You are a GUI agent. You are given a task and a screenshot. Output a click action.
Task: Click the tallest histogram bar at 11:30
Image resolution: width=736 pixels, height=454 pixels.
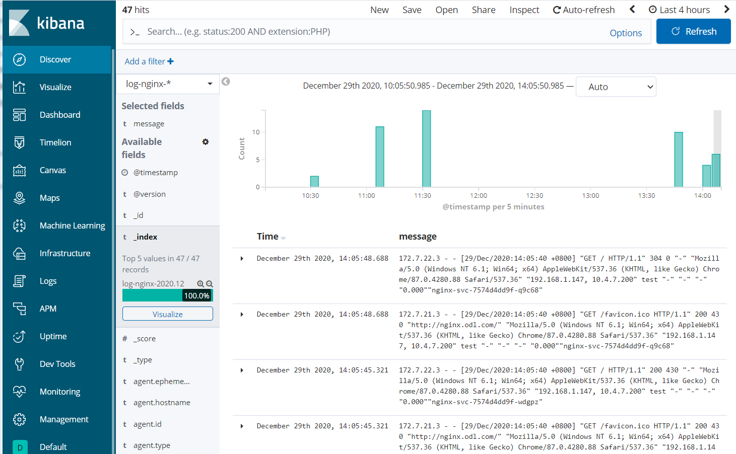426,148
